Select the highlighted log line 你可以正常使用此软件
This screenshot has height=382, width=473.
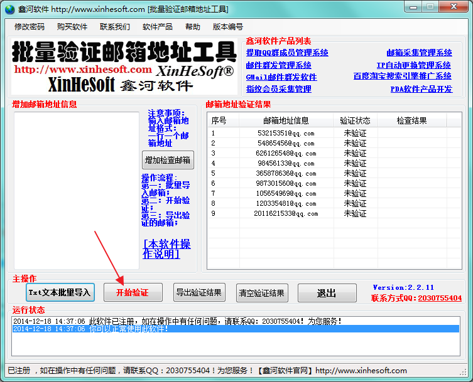pyautogui.click(x=236, y=329)
